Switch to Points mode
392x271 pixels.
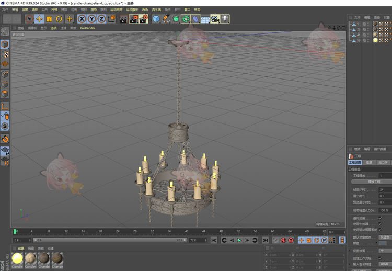tap(5, 74)
